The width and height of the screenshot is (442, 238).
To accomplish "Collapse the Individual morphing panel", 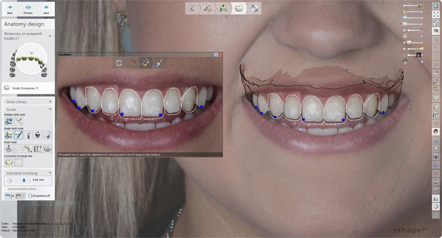I will [x=50, y=174].
